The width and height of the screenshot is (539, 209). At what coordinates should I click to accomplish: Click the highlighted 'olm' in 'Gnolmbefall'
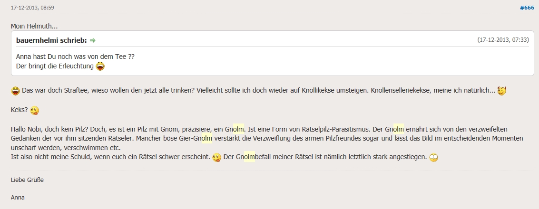(x=249, y=157)
